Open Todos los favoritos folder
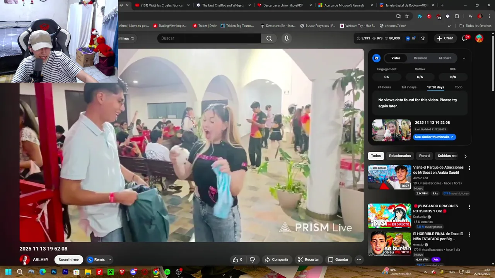The image size is (495, 278). tap(475, 25)
